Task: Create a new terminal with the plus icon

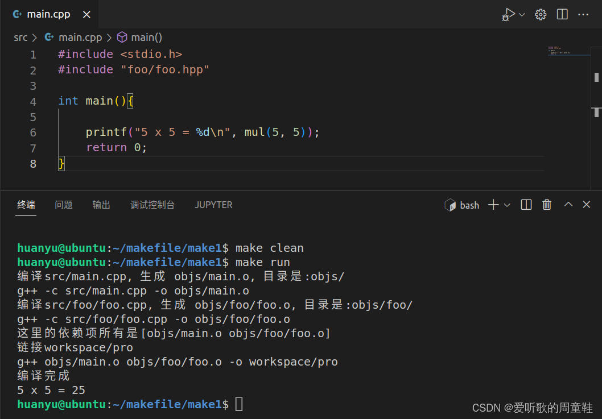Action: coord(493,205)
